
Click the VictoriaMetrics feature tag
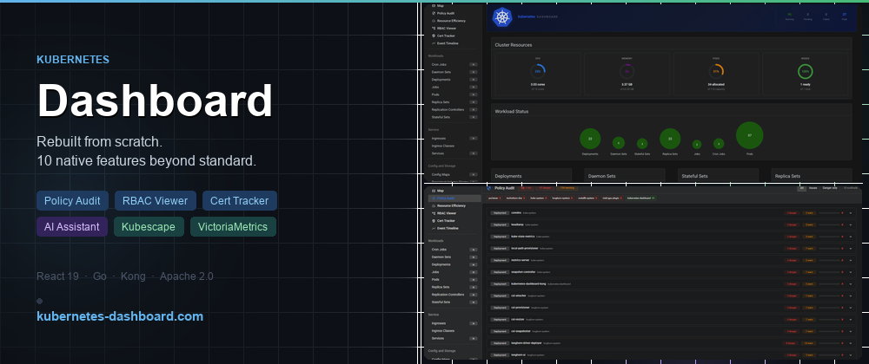(x=233, y=226)
